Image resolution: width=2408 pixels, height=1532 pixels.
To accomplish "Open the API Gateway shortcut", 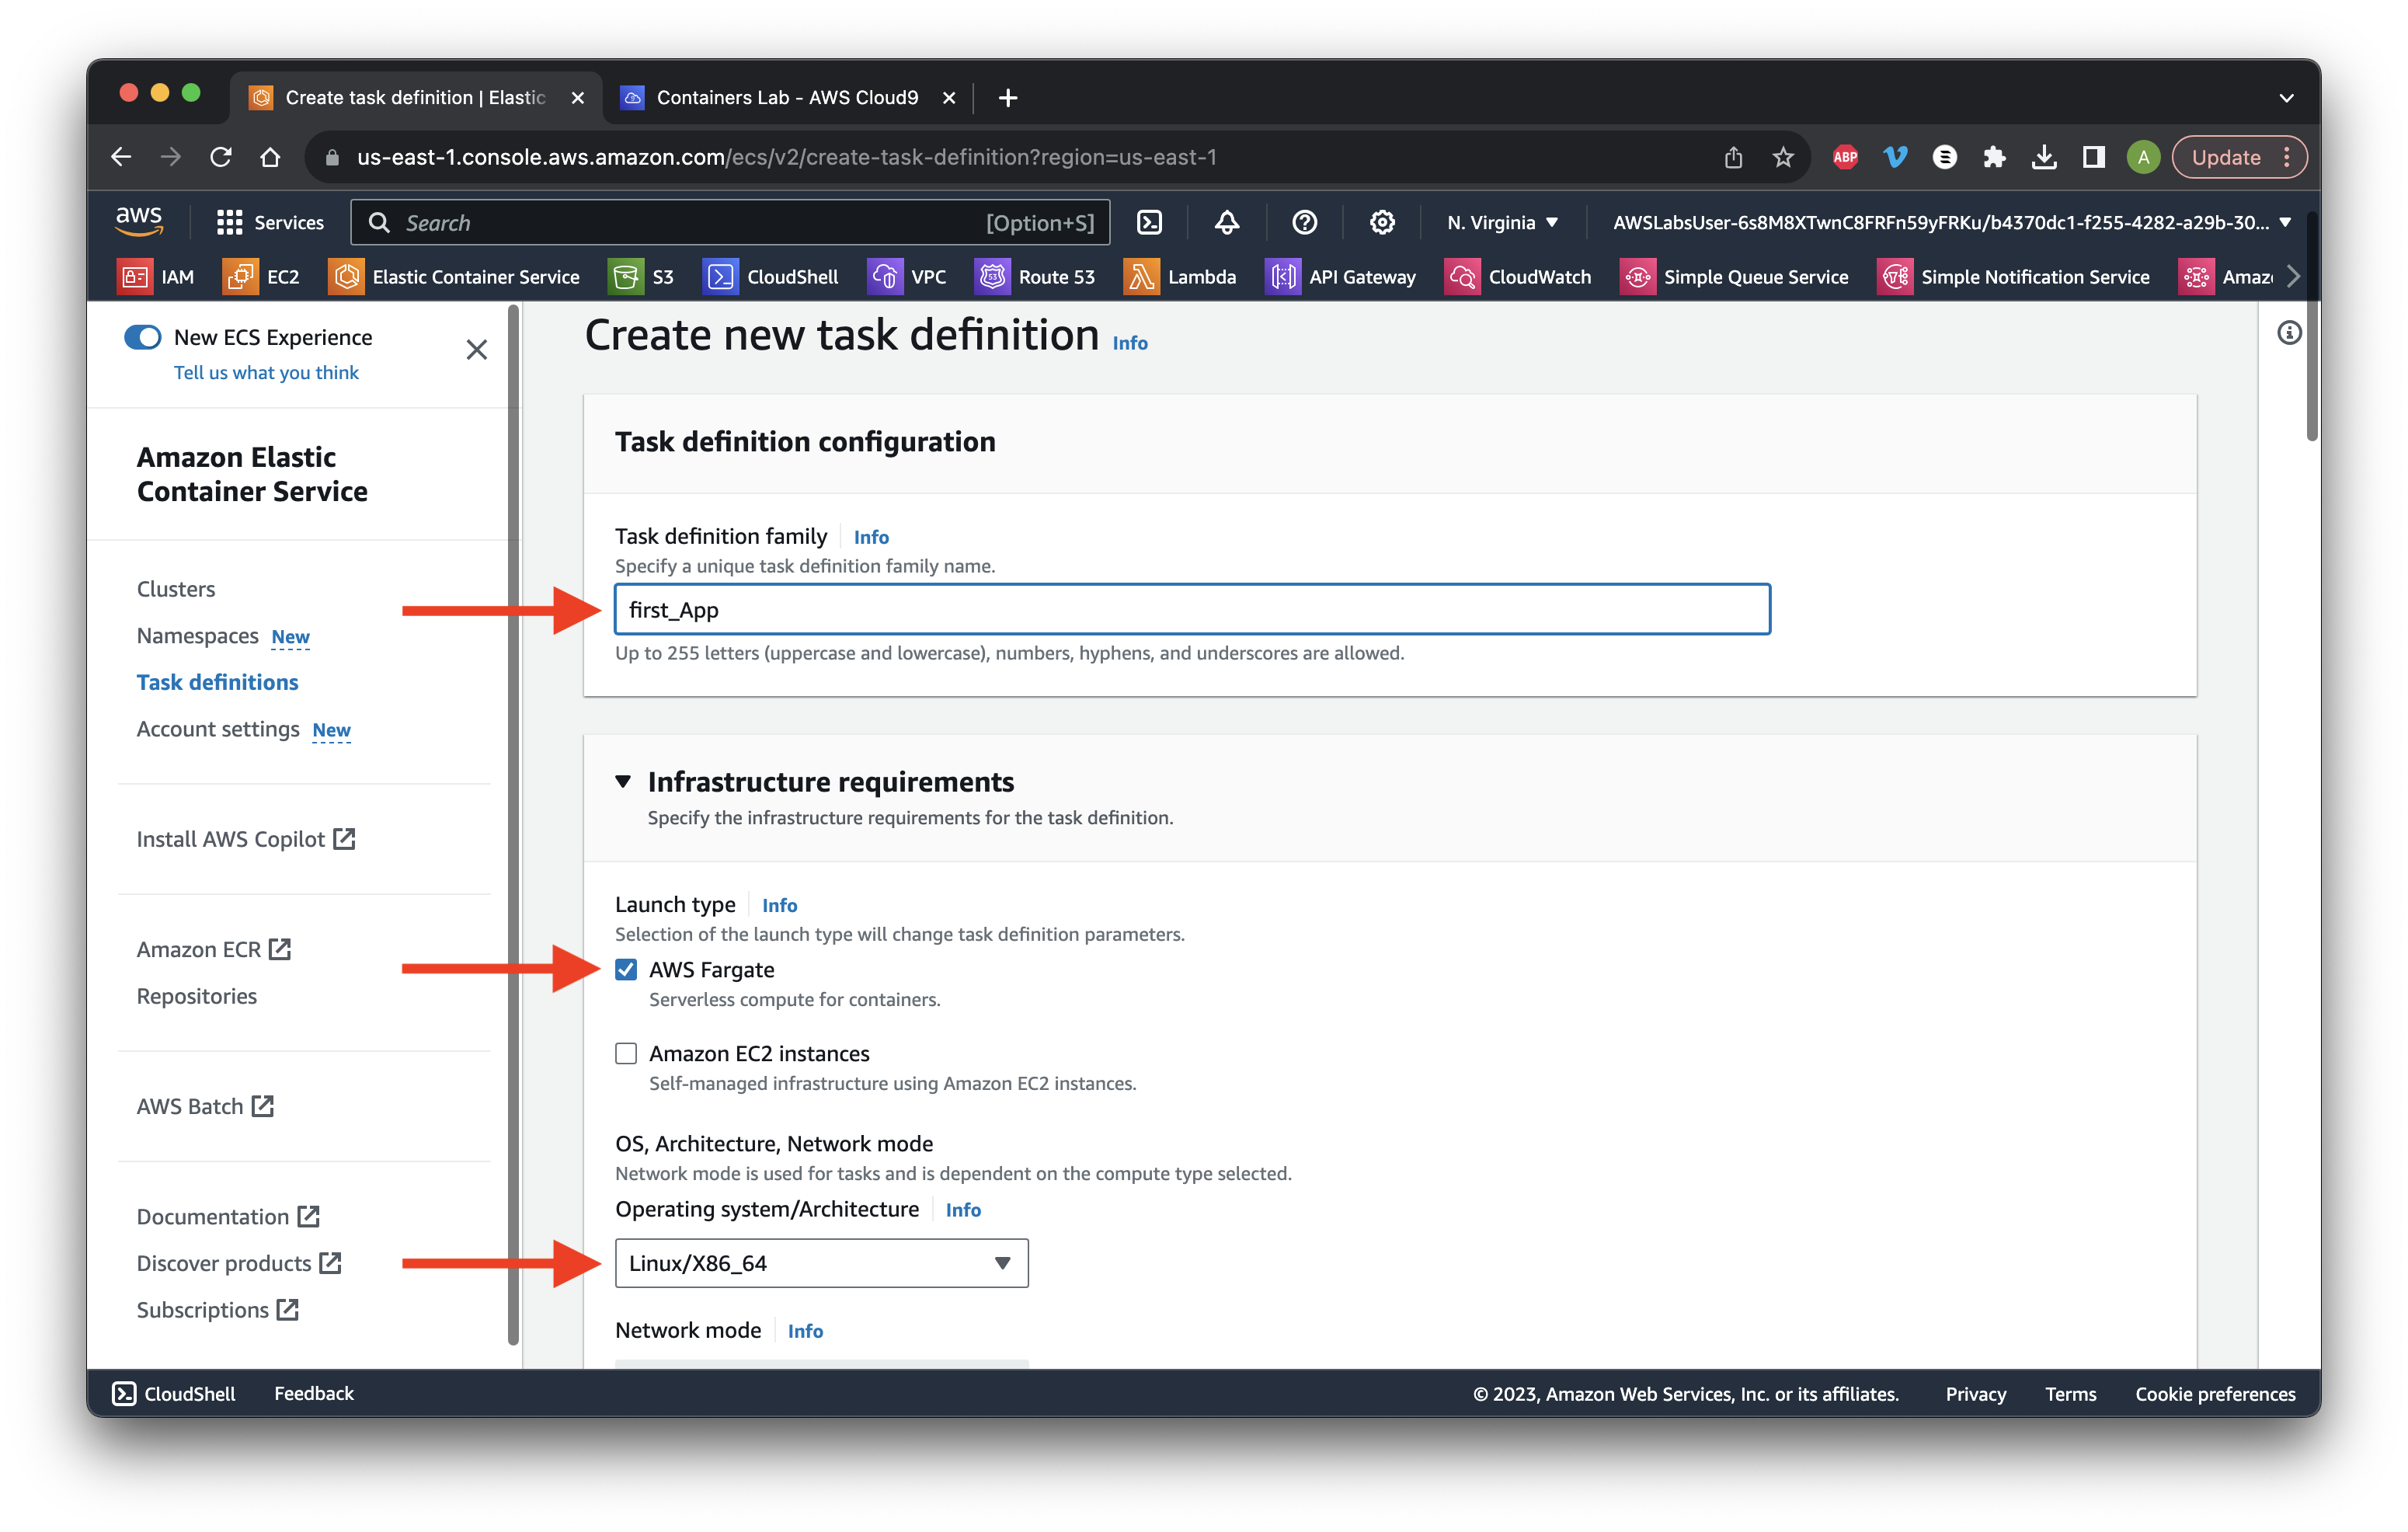I will coord(1341,277).
